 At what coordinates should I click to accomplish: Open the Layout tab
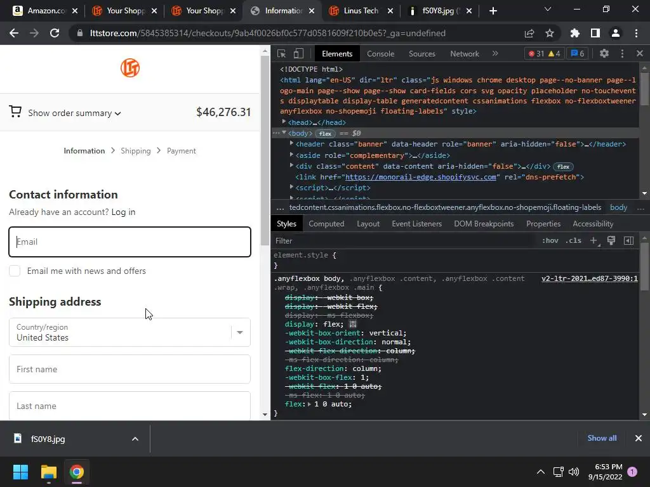coord(368,224)
